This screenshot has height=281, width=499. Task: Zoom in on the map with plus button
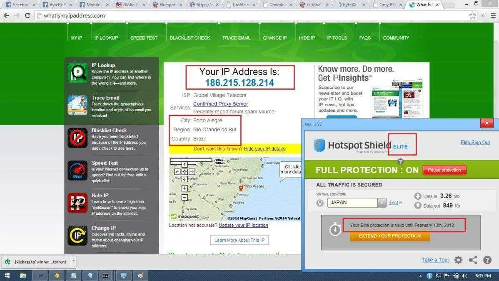pos(185,188)
